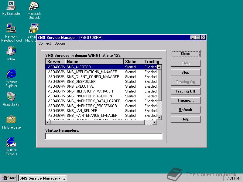Image resolution: width=243 pixels, height=182 pixels.
Task: Select the SMS_DESPOOLER service row
Action: click(101, 82)
